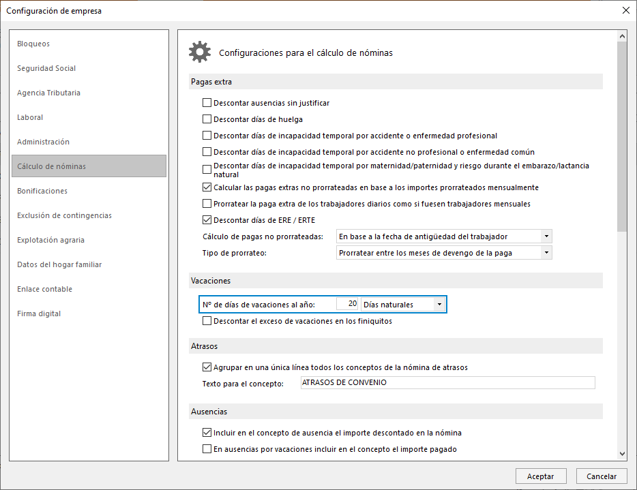Image resolution: width=637 pixels, height=490 pixels.
Task: Click the Cancelar button
Action: [x=601, y=476]
